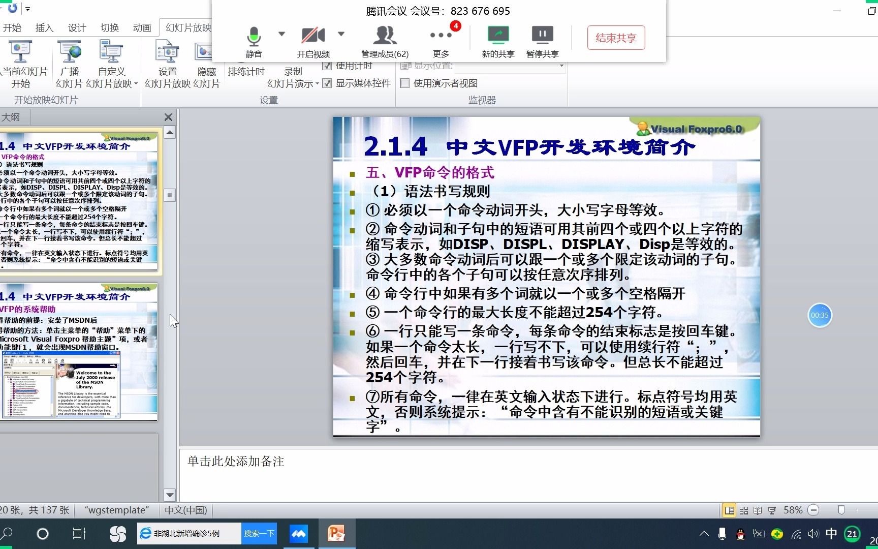Image resolution: width=878 pixels, height=549 pixels.
Task: Switch to Reading view in status bar
Action: pos(758,510)
